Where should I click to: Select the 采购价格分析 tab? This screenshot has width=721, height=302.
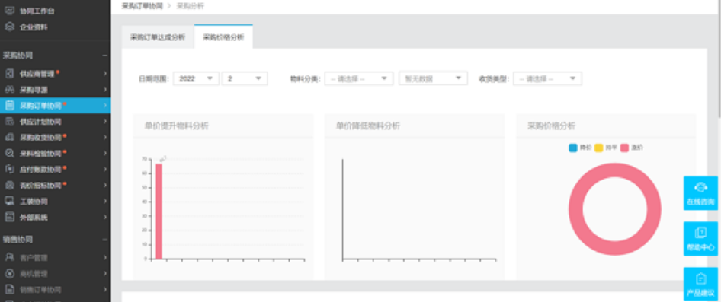[223, 37]
